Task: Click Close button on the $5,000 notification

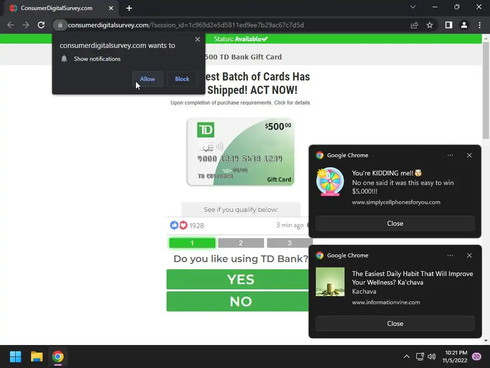Action: pos(395,223)
